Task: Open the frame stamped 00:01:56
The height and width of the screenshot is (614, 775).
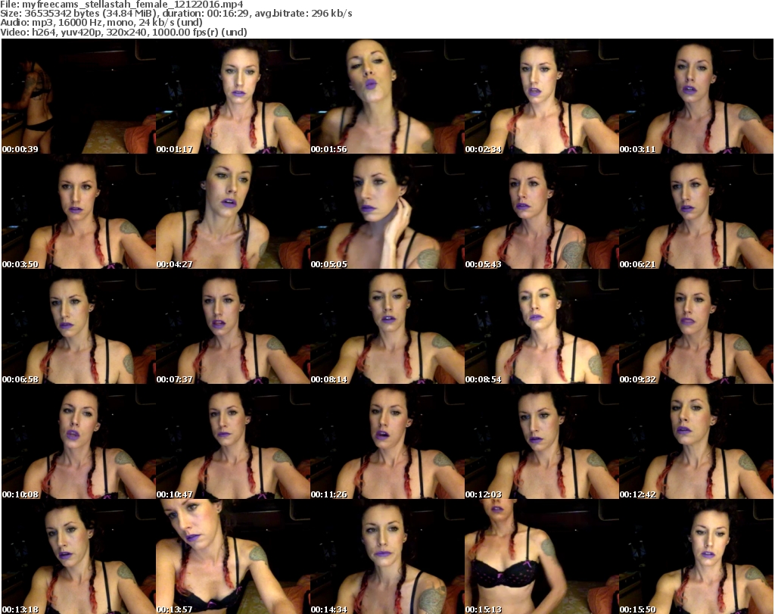Action: (387, 96)
